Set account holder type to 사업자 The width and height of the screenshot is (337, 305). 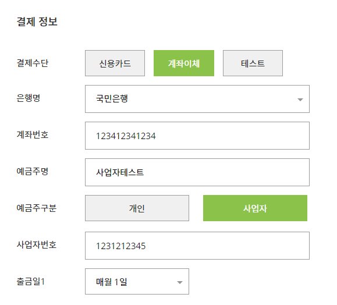click(255, 208)
